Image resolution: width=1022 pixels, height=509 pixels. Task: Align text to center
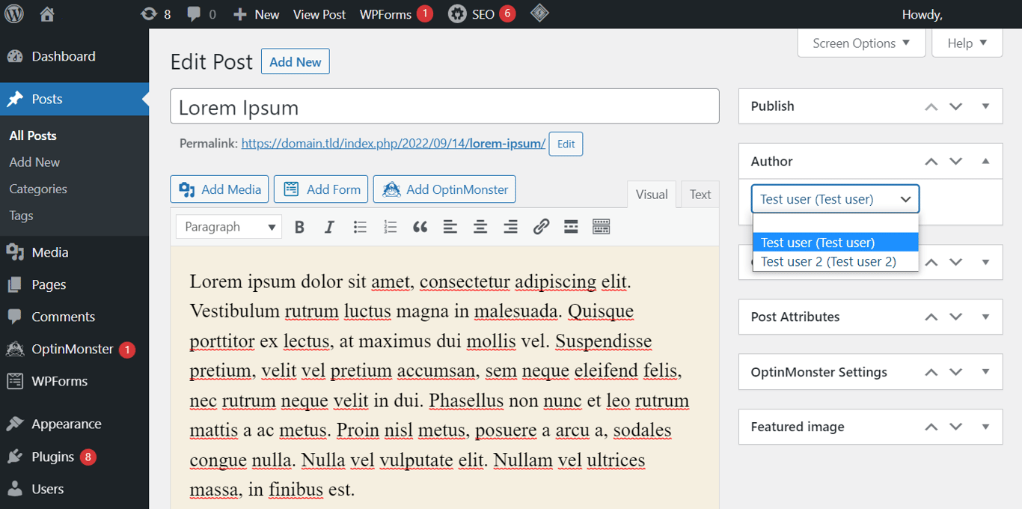pyautogui.click(x=480, y=226)
